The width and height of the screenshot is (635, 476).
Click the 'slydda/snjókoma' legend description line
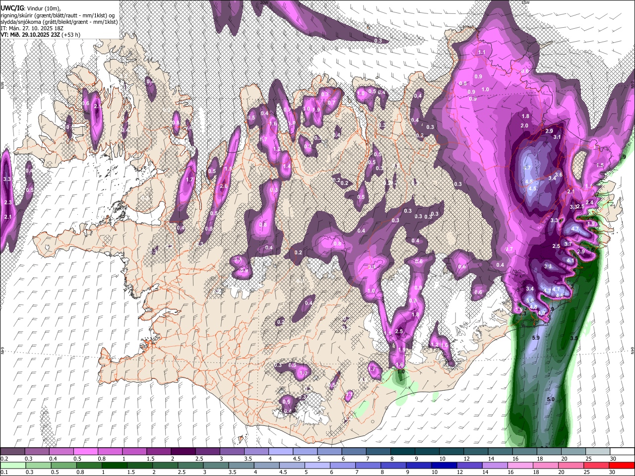[x=59, y=22]
